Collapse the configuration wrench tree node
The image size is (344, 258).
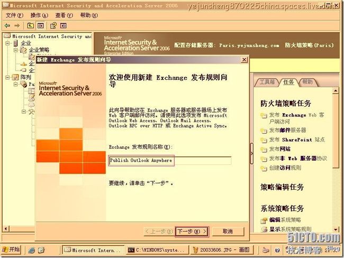[x=24, y=112]
